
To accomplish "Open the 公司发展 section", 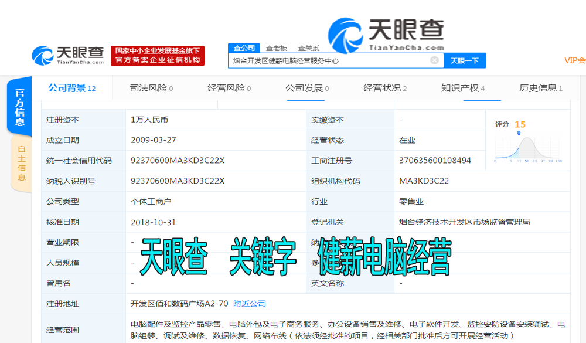I will (x=305, y=87).
